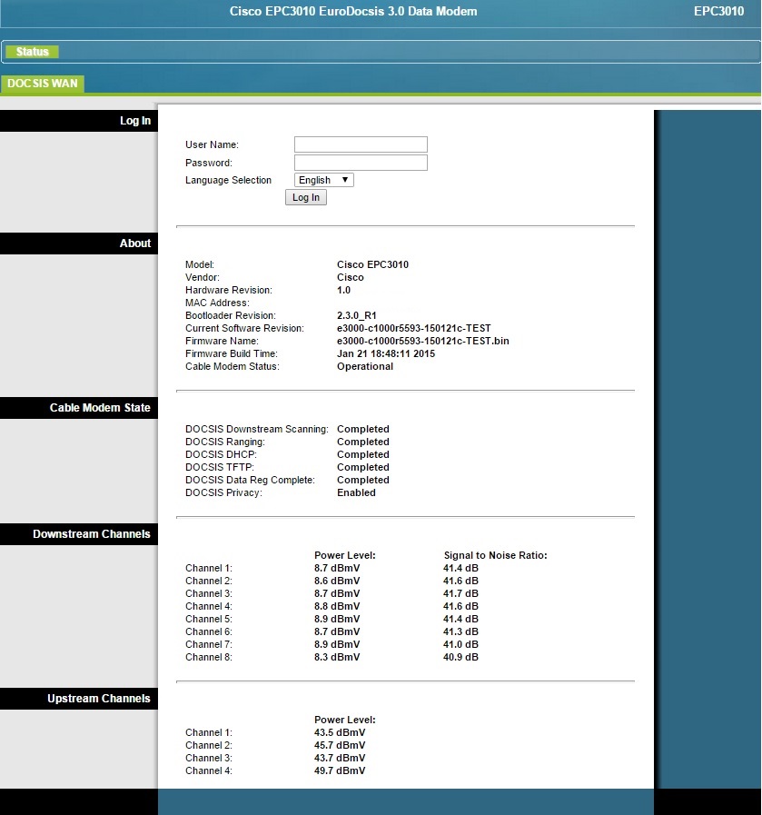Viewport: 762px width, 815px height.
Task: Select firmware name 'e3000-c1000r5593-150121c-TEST.bin'
Action: [x=423, y=341]
